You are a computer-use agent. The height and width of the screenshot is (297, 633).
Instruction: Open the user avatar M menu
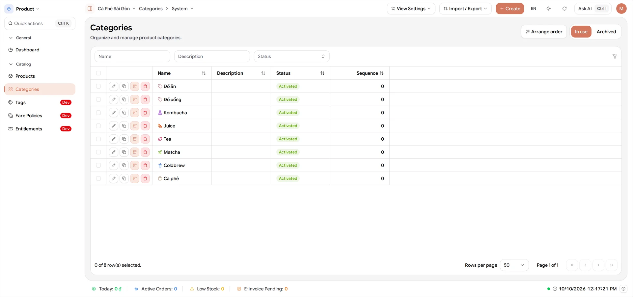(x=621, y=9)
